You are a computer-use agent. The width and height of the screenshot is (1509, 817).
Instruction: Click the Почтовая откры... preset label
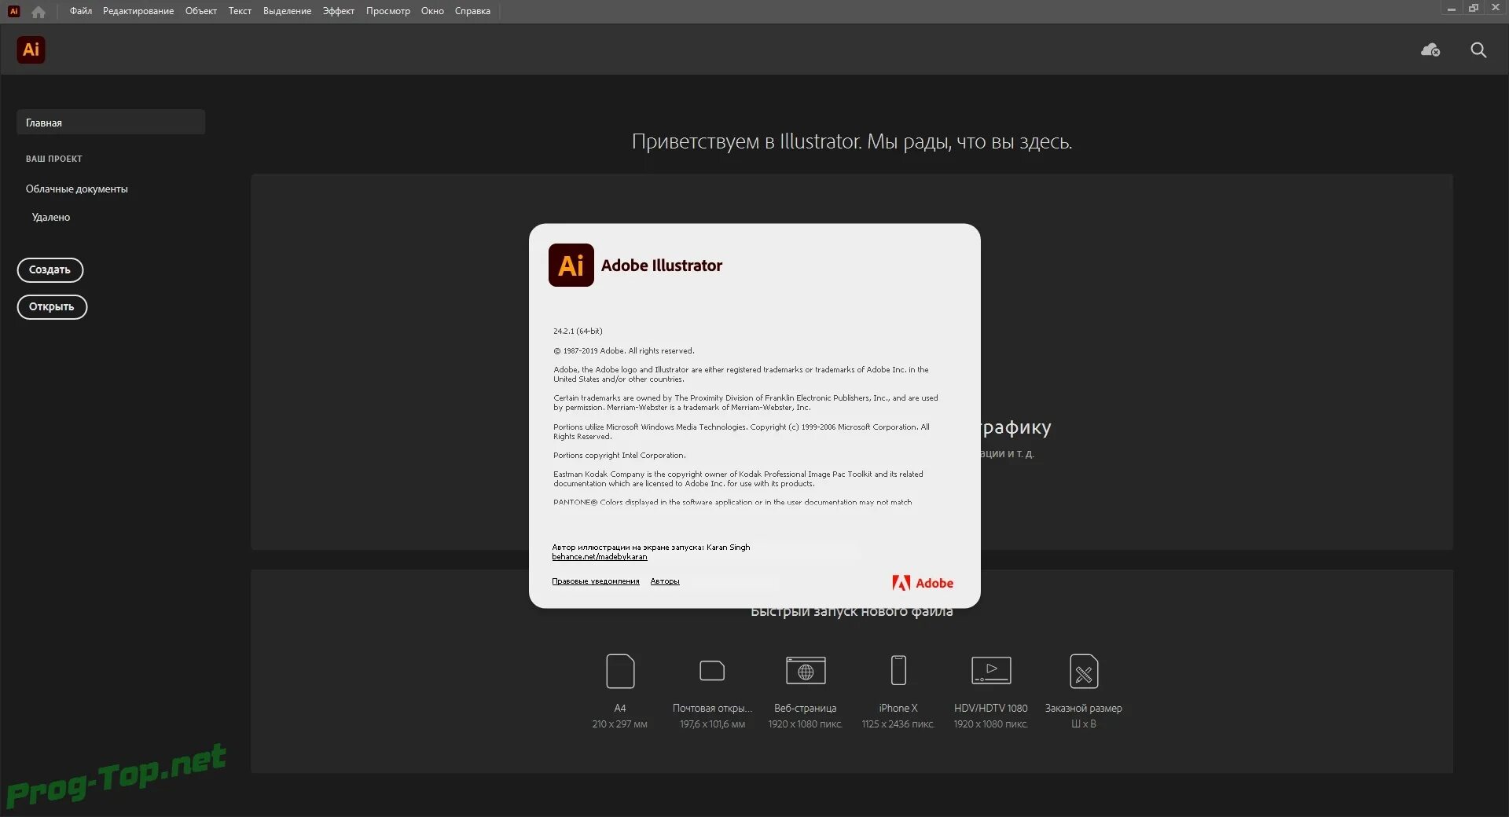[713, 708]
